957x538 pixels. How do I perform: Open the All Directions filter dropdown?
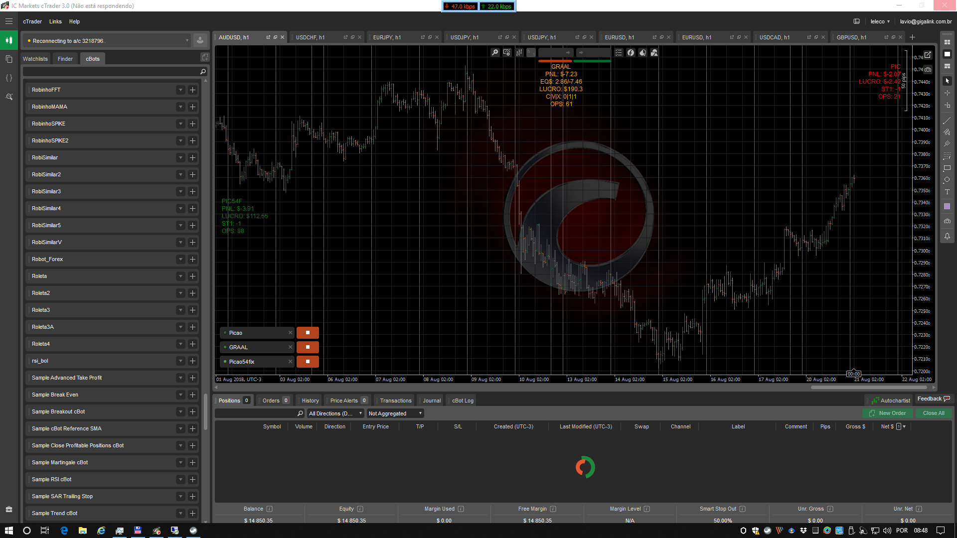(x=335, y=413)
